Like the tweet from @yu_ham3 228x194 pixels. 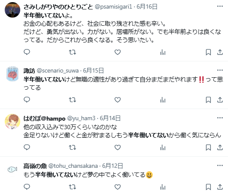(117, 147)
